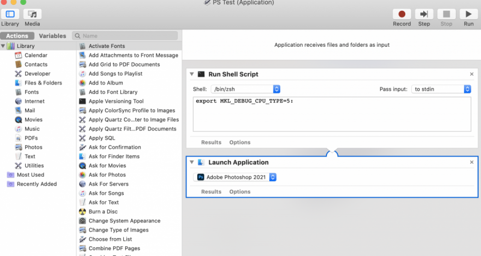Open Options for Launch Application action

[239, 192]
